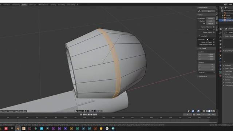Edit the Focal Length field
The height and width of the screenshot is (131, 233).
(x=210, y=19)
